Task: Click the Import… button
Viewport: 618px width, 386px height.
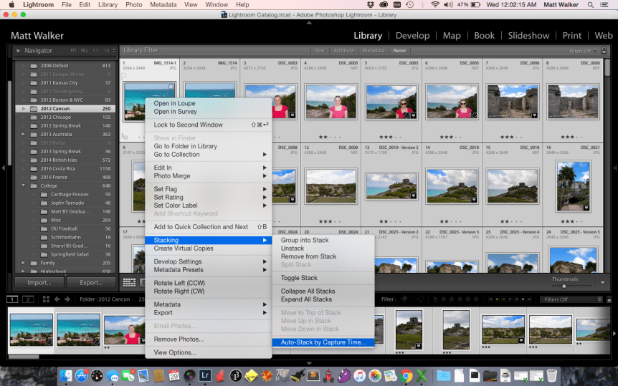Action: (x=39, y=282)
